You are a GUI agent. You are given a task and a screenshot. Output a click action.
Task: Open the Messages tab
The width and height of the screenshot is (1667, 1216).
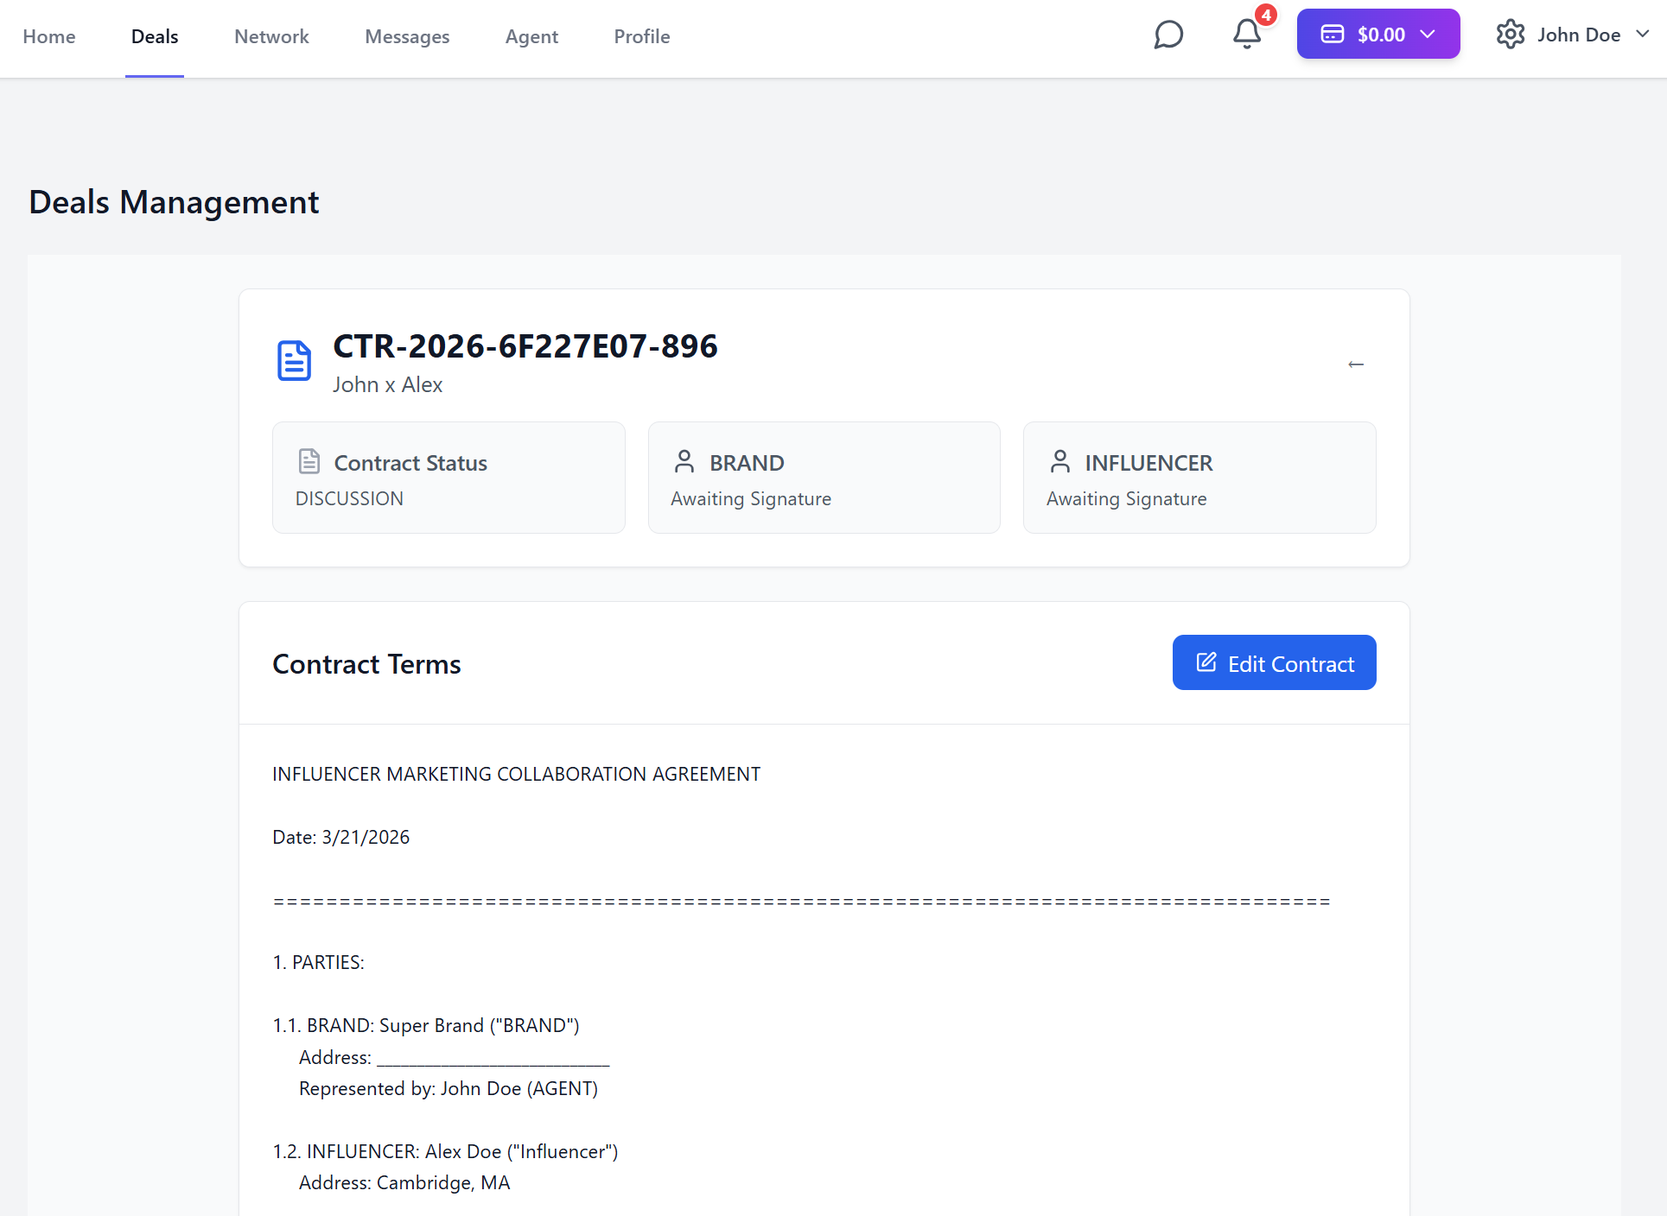click(x=407, y=36)
